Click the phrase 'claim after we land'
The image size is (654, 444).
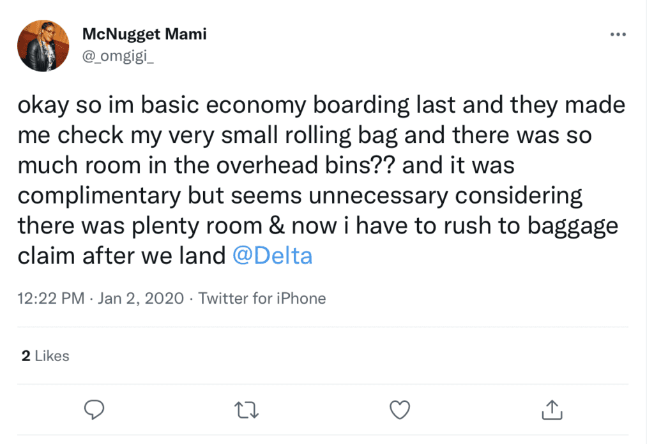point(121,256)
